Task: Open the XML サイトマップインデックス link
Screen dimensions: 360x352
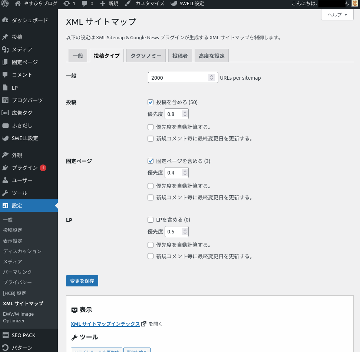Action: coord(105,324)
